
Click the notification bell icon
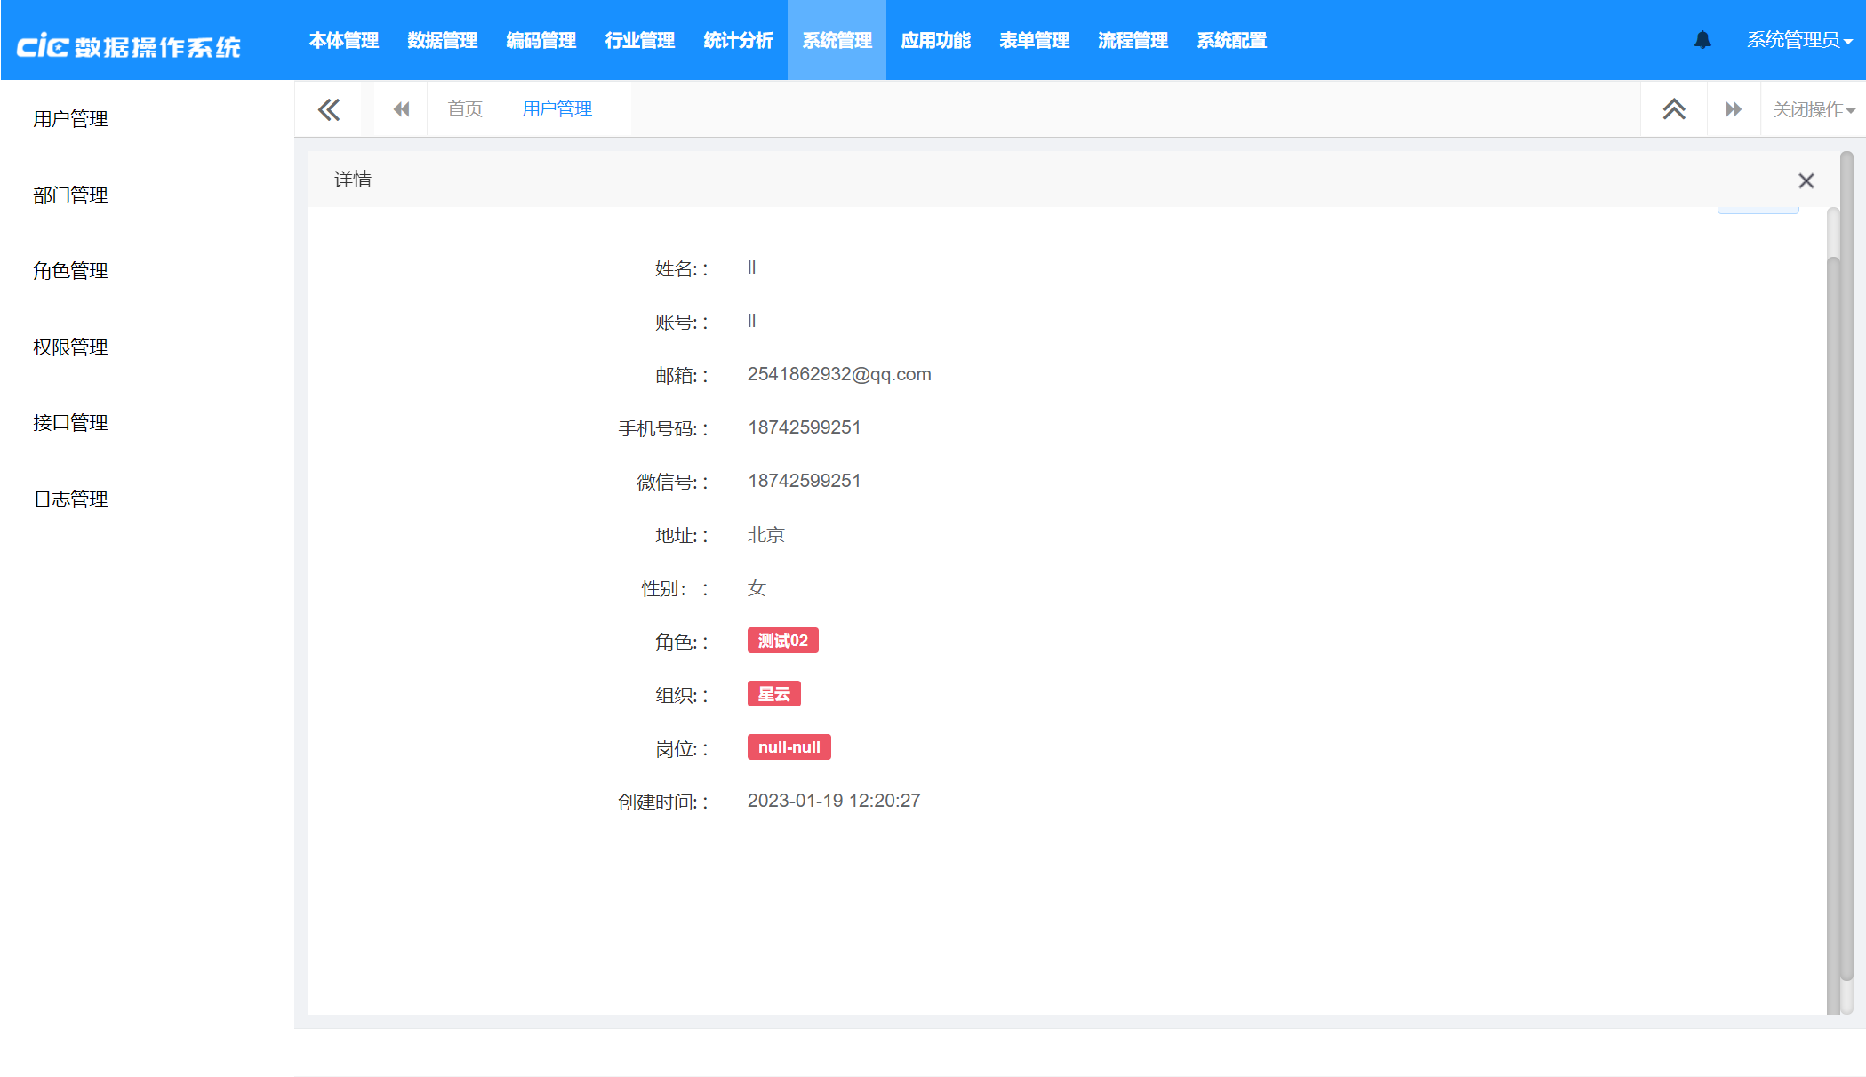[x=1702, y=40]
